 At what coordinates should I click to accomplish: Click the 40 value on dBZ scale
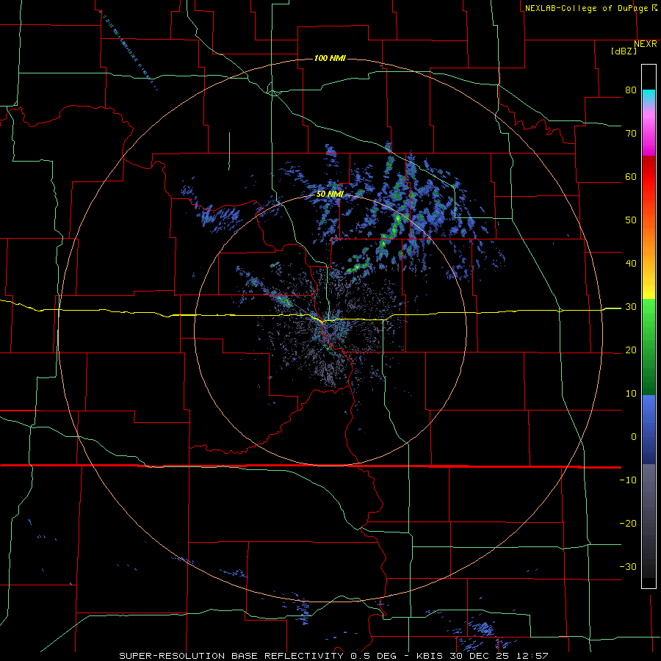click(631, 264)
